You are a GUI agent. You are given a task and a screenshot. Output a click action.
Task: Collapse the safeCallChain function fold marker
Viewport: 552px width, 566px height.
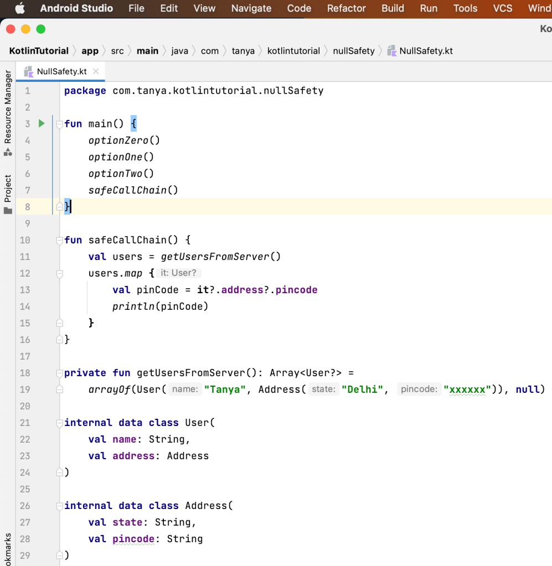(60, 241)
